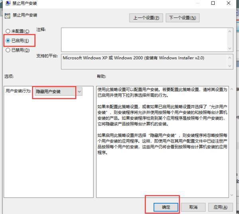Click the policy icon beside 禁止用户安装 heading
The image size is (239, 214).
tap(7, 16)
